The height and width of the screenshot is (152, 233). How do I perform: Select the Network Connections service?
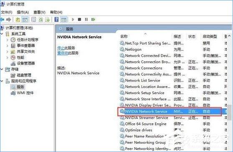pos(173,68)
